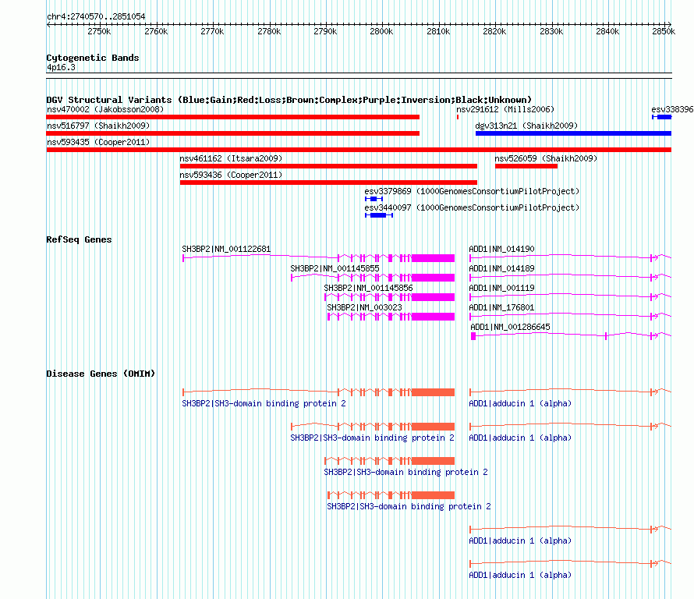Click the 2760k ruler position
Screen dimensions: 694x599
[156, 31]
